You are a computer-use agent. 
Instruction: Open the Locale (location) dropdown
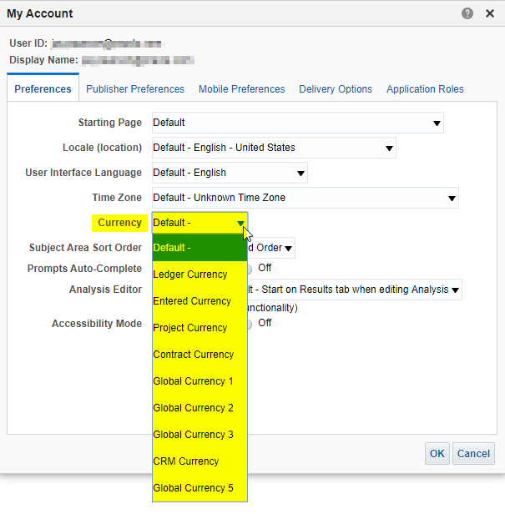point(389,149)
